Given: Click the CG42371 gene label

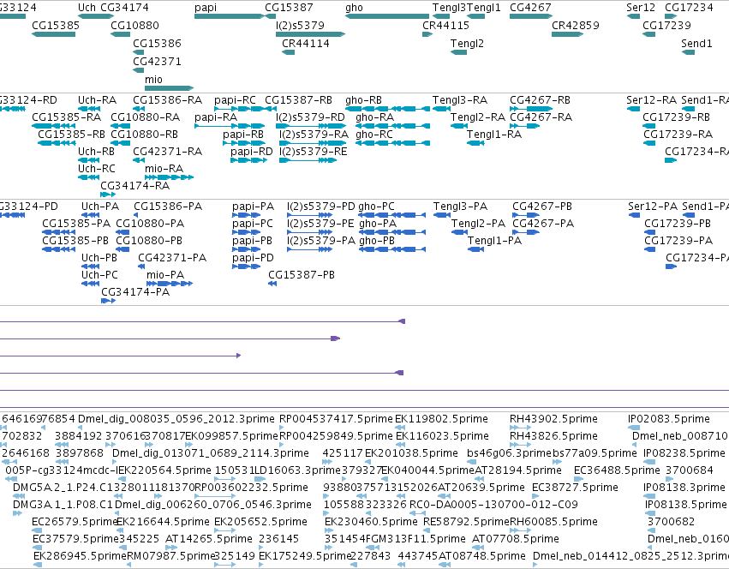Looking at the screenshot, I should [157, 62].
